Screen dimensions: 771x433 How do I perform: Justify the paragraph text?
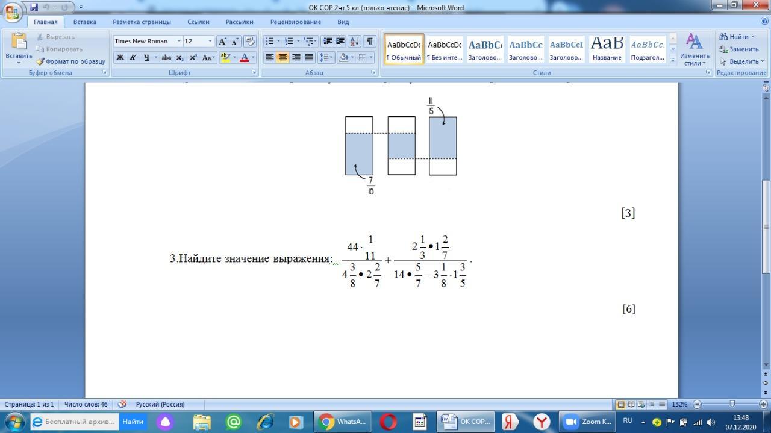tap(309, 58)
